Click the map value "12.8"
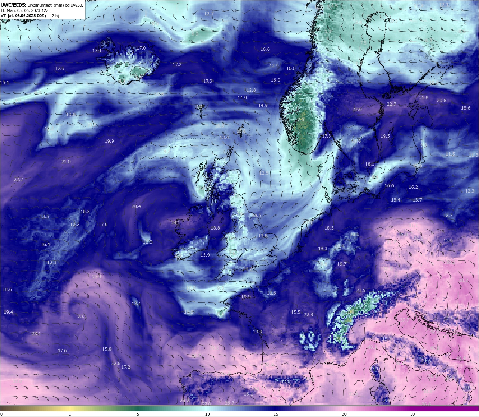The height and width of the screenshot is (417, 479). 251,90
